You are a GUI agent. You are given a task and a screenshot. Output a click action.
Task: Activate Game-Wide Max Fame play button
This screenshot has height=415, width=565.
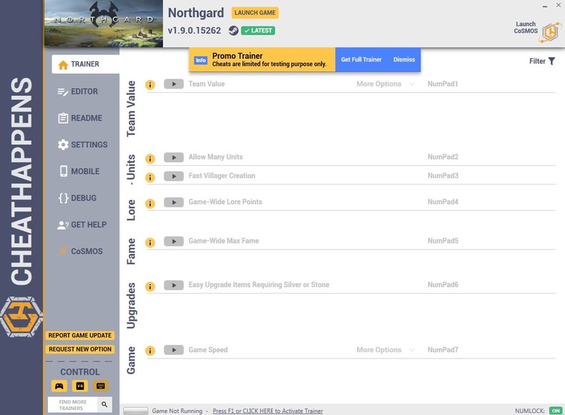tap(174, 241)
